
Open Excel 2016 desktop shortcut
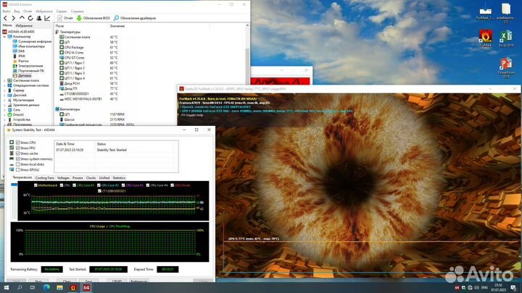(x=506, y=38)
